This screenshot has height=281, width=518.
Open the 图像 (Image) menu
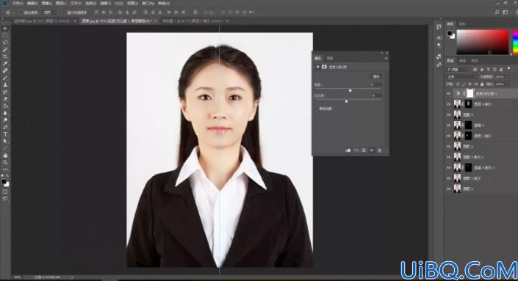46,3
